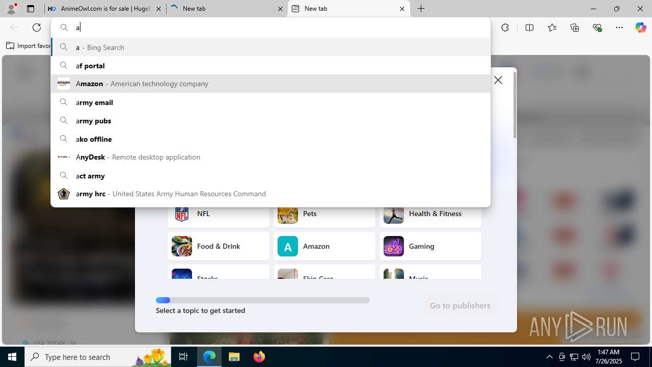The image size is (652, 367).
Task: Click the Gaming controller topic icon
Action: [x=394, y=246]
